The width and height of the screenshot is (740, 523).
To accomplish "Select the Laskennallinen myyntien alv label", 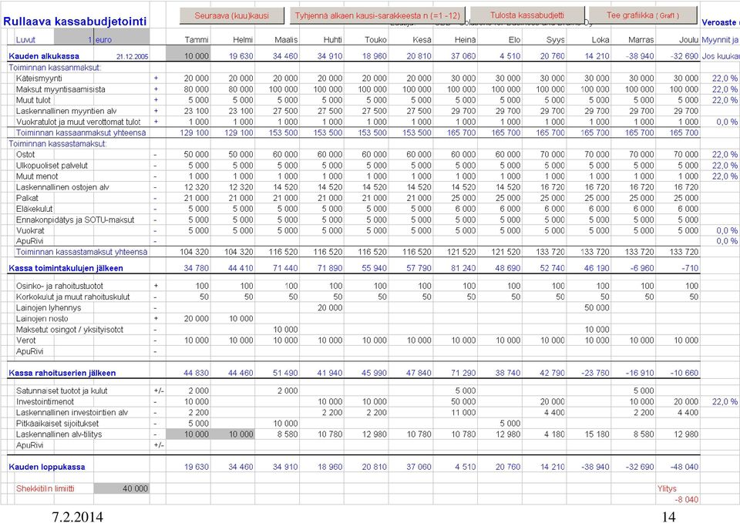I will [66, 111].
